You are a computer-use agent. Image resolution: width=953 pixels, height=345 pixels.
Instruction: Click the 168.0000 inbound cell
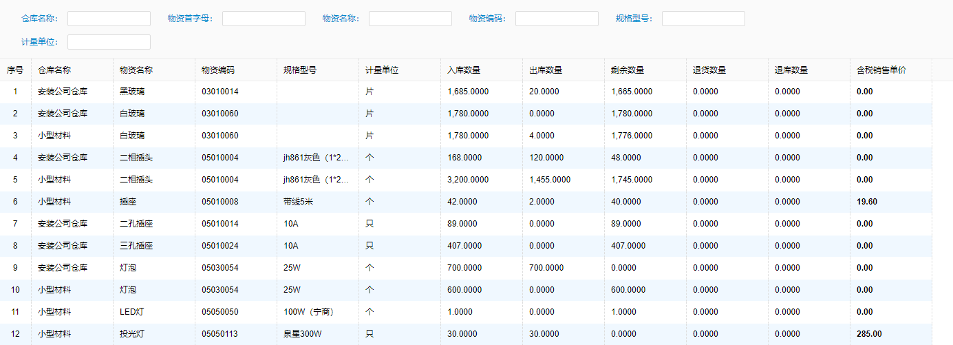pos(464,158)
